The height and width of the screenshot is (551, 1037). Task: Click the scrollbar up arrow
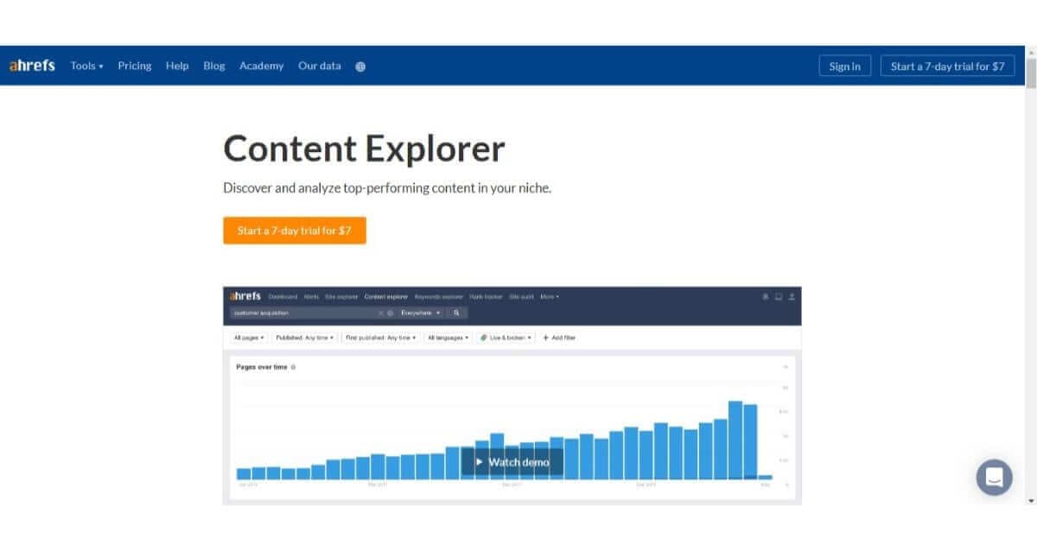coord(1030,52)
